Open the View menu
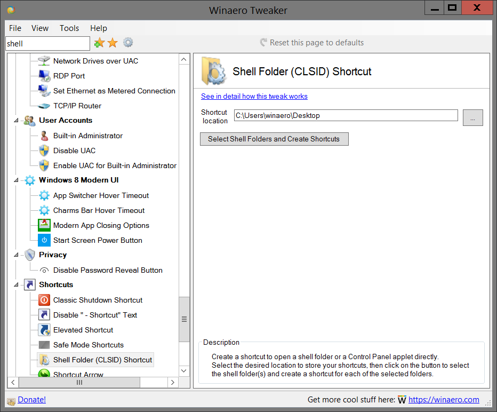497x412 pixels. click(40, 28)
